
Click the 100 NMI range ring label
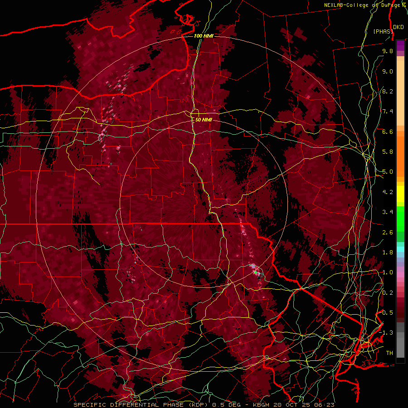tap(204, 36)
